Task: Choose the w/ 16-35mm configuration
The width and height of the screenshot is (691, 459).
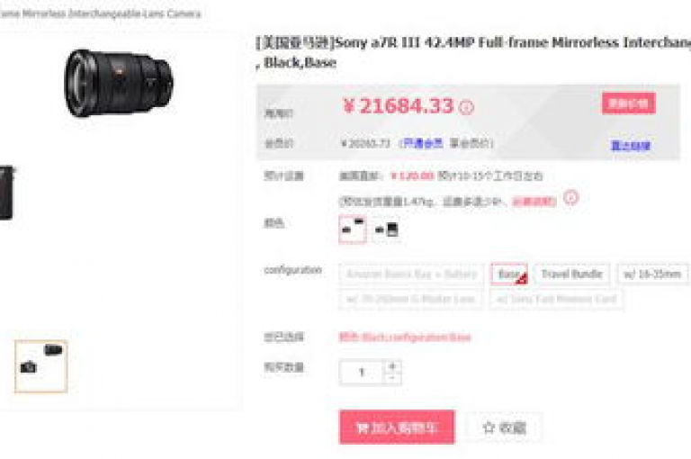Action: [x=652, y=274]
